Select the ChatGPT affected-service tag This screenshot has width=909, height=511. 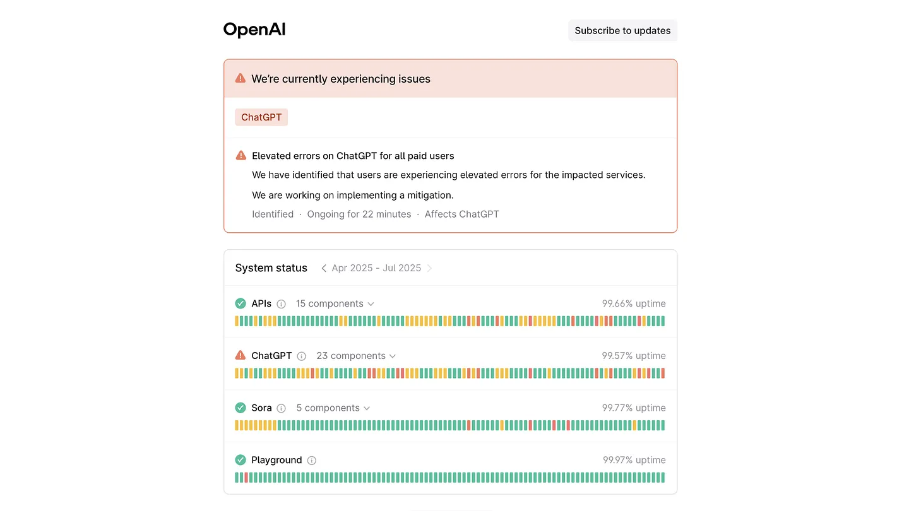[261, 117]
